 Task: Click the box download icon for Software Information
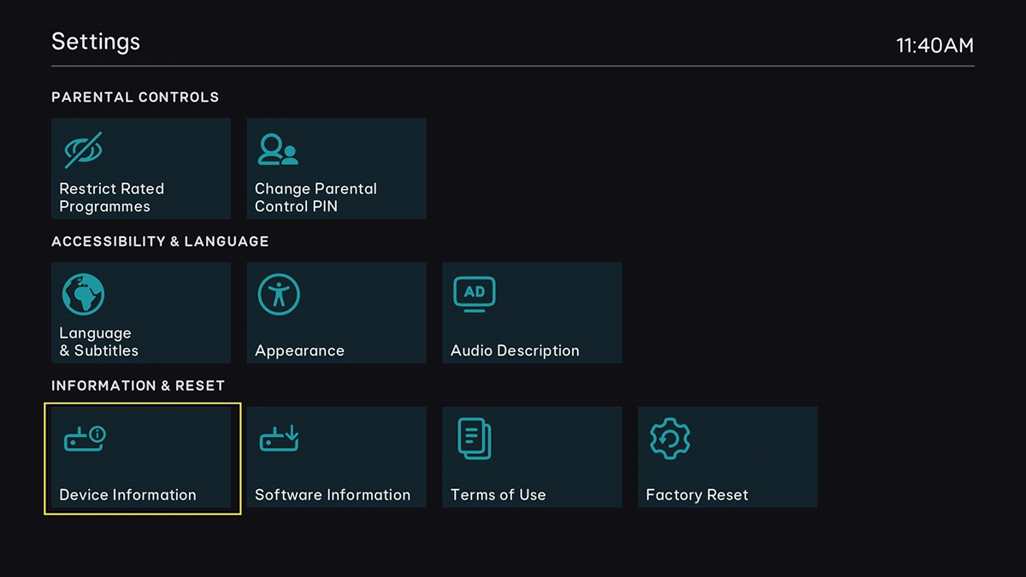(x=279, y=439)
